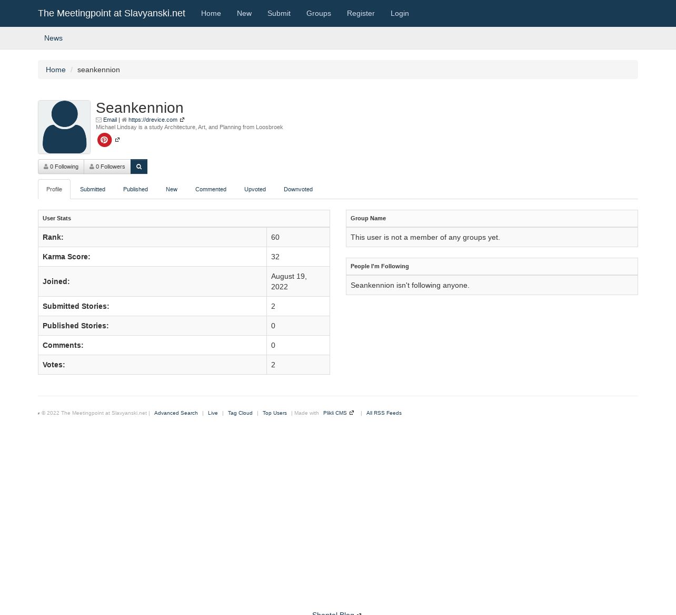Click Home in the breadcrumb
Image resolution: width=676 pixels, height=615 pixels.
click(x=56, y=70)
